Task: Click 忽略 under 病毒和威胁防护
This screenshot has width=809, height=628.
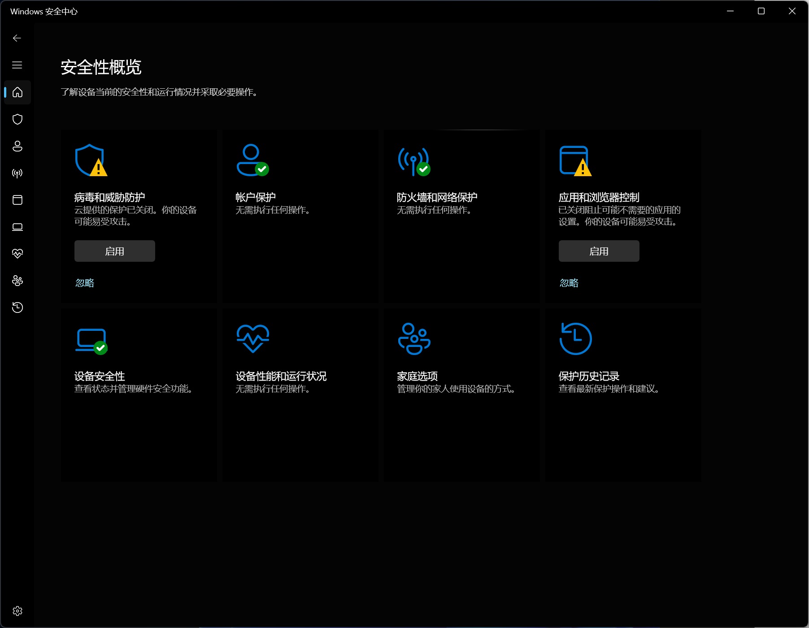Action: point(85,283)
